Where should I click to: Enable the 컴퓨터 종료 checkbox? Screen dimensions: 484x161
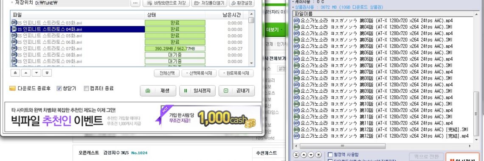click(x=87, y=89)
